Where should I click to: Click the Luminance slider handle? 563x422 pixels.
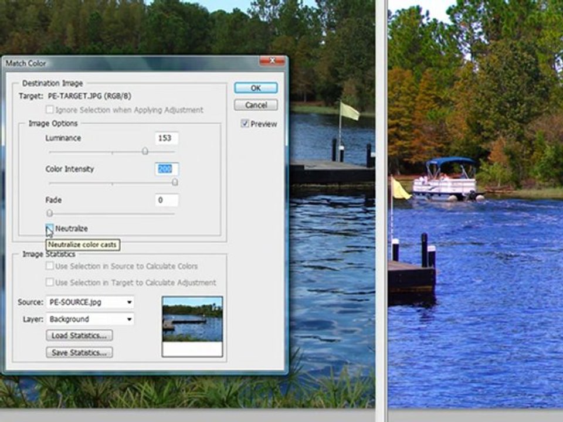click(x=145, y=151)
